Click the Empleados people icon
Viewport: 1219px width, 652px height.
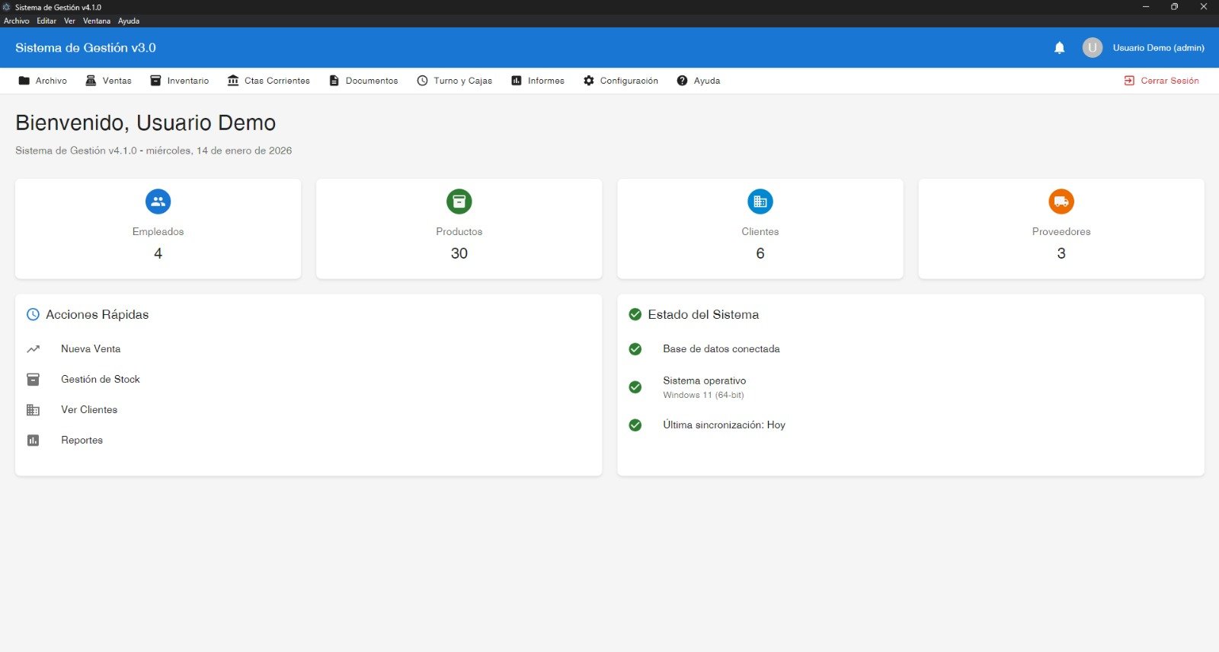click(158, 202)
